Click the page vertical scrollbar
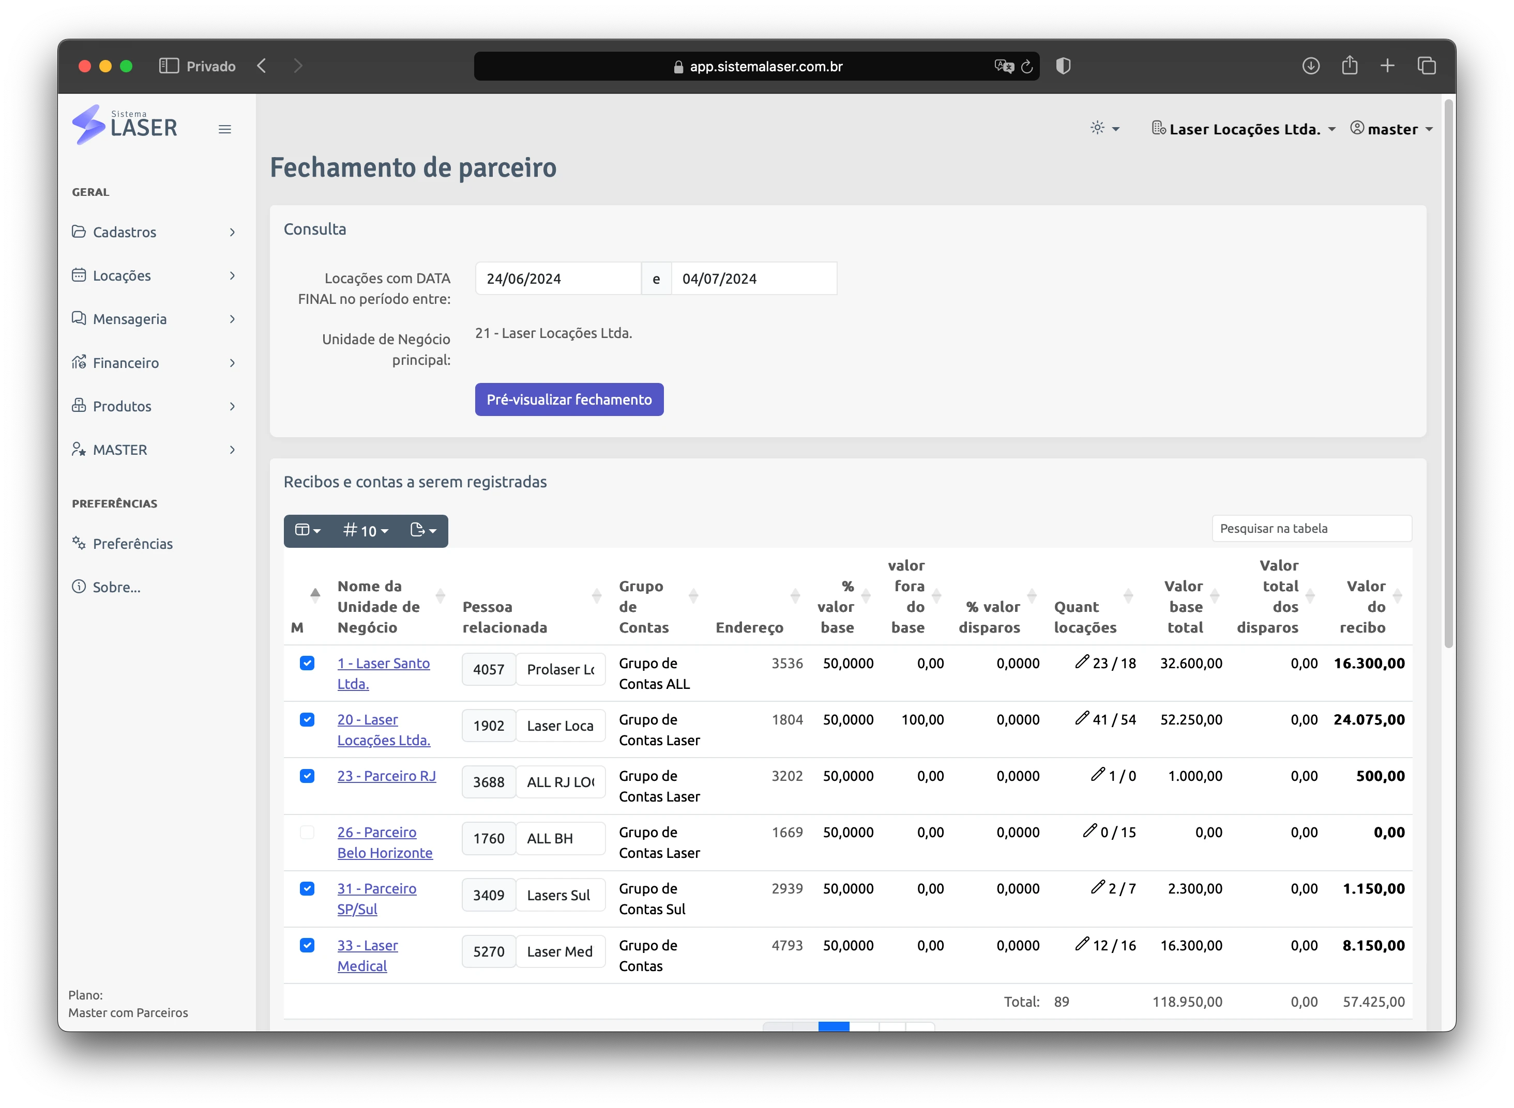 point(1449,374)
